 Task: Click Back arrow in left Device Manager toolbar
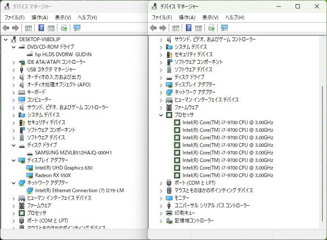click(x=6, y=28)
